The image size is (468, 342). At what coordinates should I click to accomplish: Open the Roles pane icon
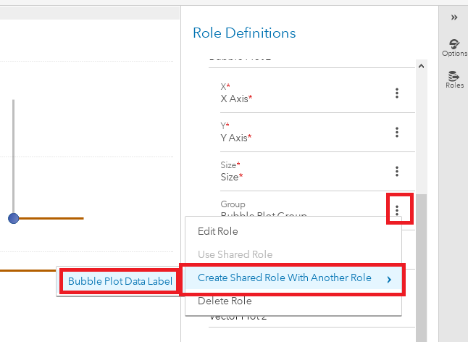click(x=454, y=80)
